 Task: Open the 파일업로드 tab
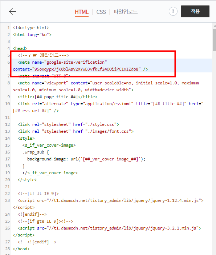tap(126, 12)
